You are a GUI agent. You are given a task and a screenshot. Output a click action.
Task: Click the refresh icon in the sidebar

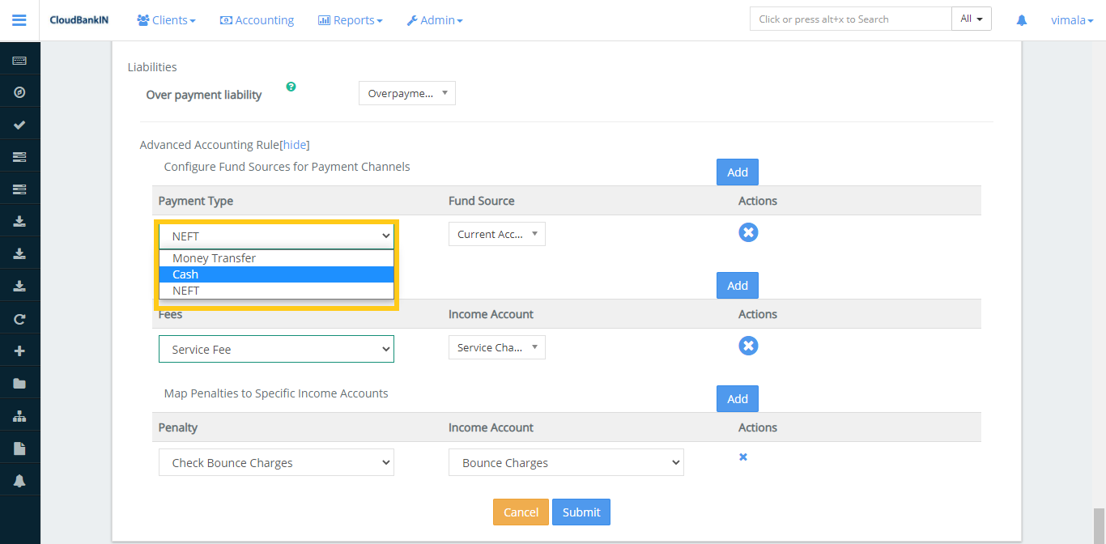(x=19, y=318)
